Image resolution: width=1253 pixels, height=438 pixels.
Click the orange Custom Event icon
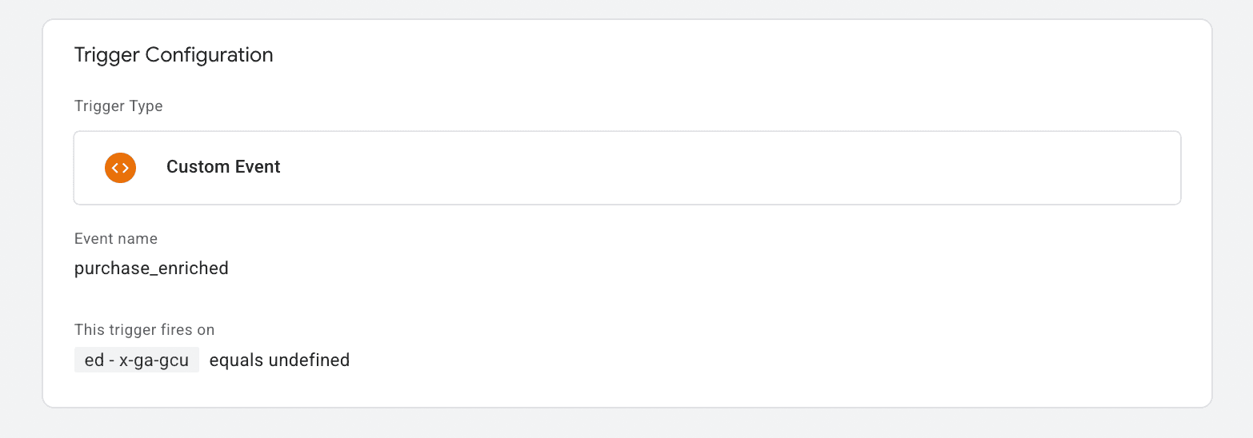[120, 168]
